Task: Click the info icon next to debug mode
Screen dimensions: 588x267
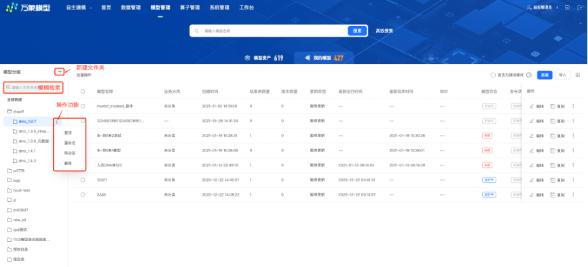Action: (529, 75)
